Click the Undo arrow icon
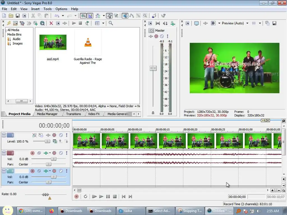 57,16
